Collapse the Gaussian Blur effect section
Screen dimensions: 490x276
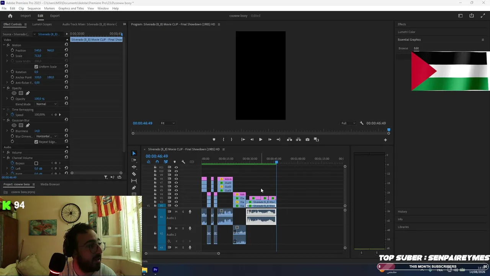pos(4,120)
